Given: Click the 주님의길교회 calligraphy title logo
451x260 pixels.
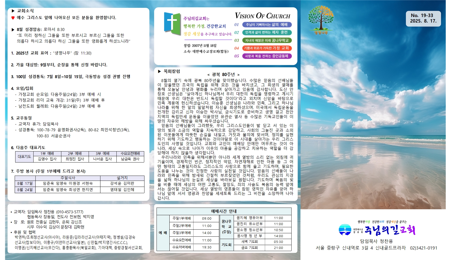Looking at the screenshot, I should (390, 230).
